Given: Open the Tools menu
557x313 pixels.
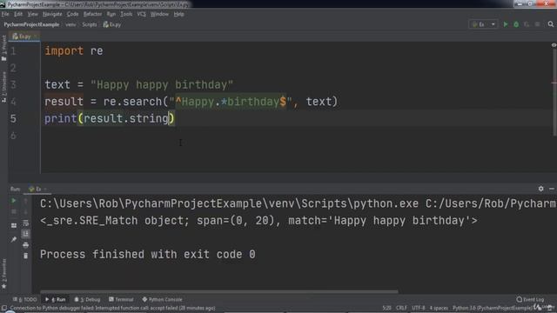Looking at the screenshot, I should coord(126,14).
